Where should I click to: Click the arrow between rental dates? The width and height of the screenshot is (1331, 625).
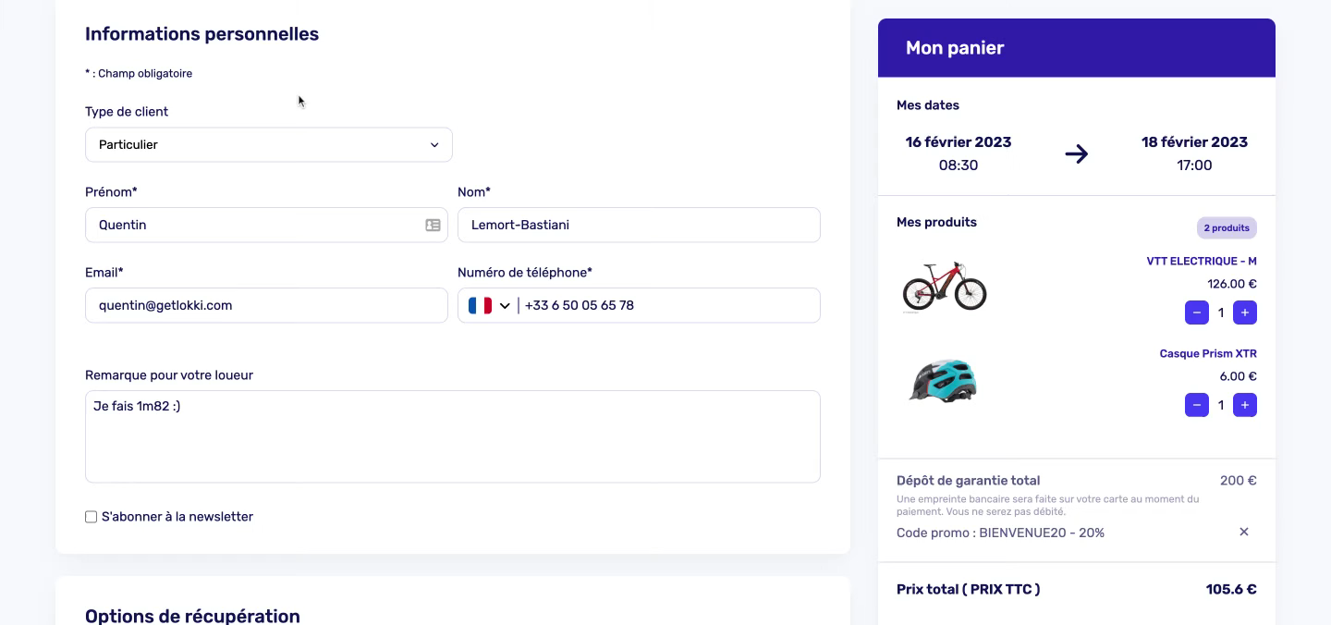1077,153
